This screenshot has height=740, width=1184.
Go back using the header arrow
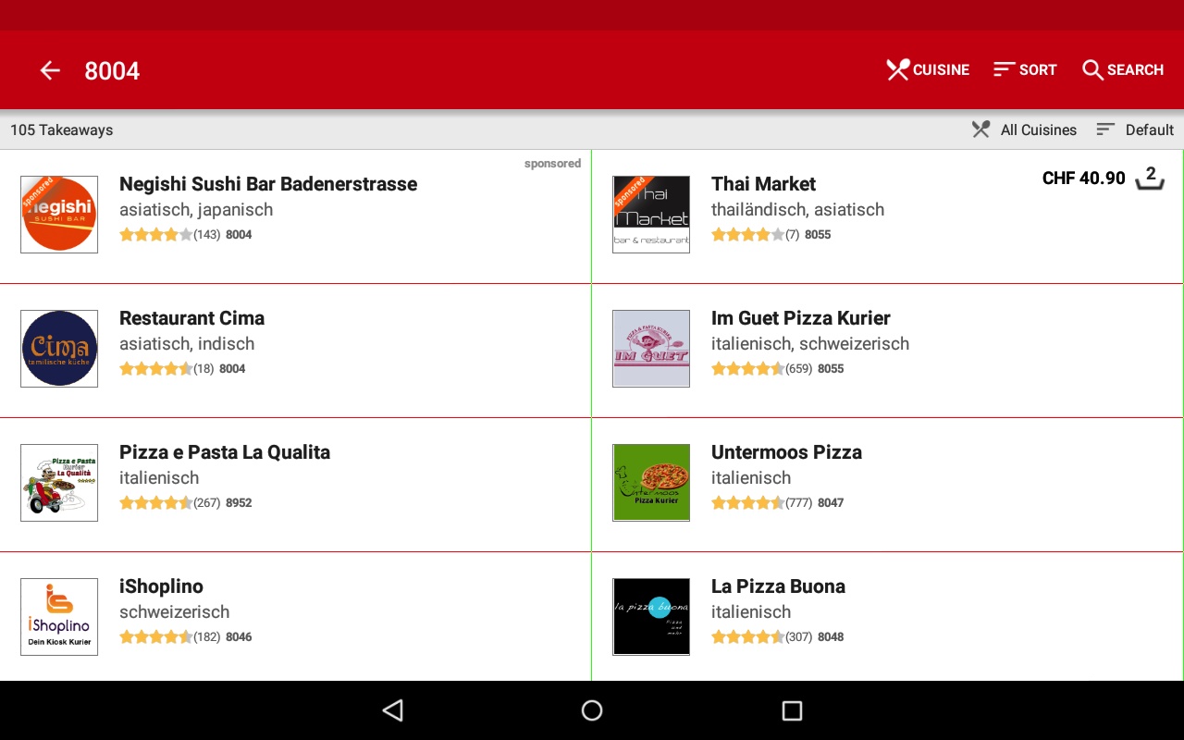(x=50, y=70)
